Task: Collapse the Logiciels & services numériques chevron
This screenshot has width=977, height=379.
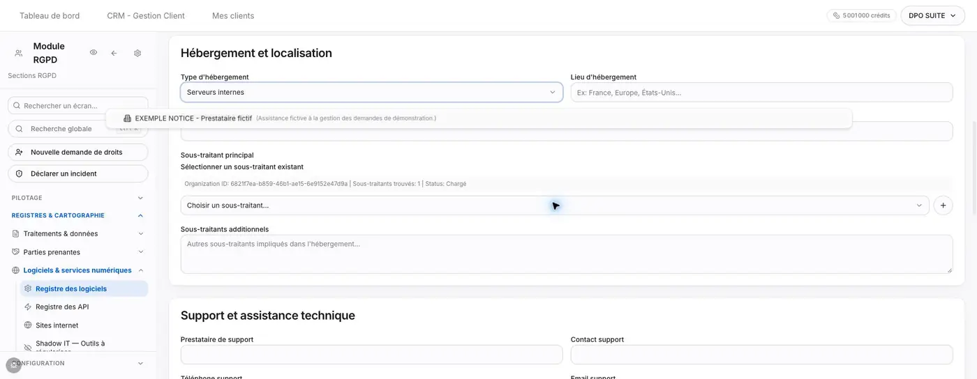Action: coord(140,270)
